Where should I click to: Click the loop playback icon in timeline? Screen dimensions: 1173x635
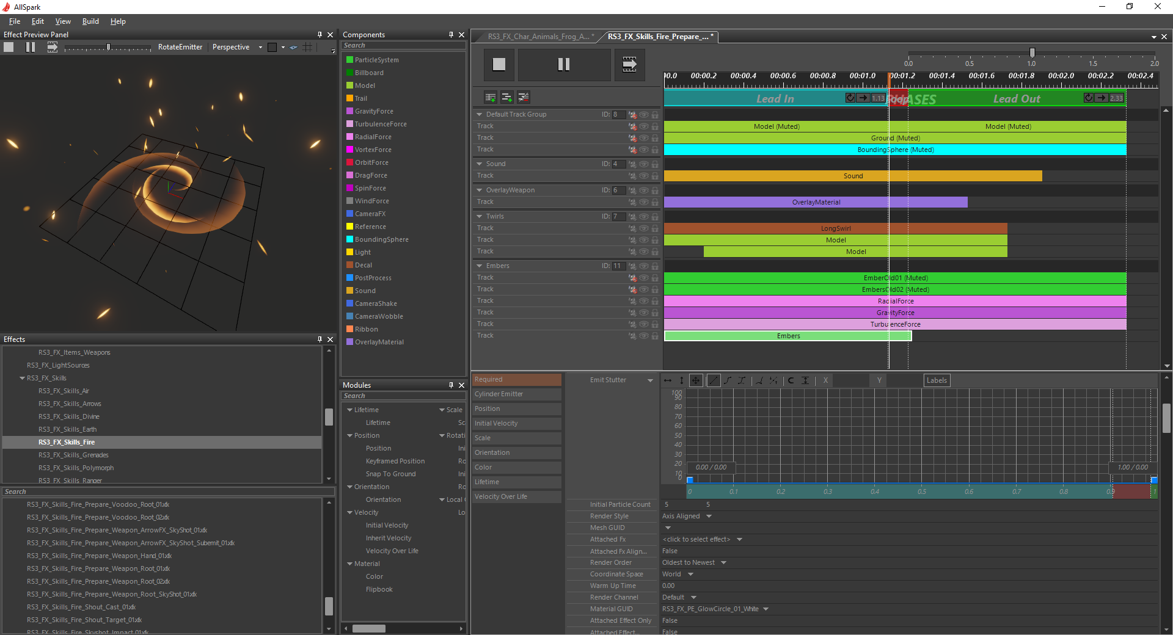tap(629, 64)
